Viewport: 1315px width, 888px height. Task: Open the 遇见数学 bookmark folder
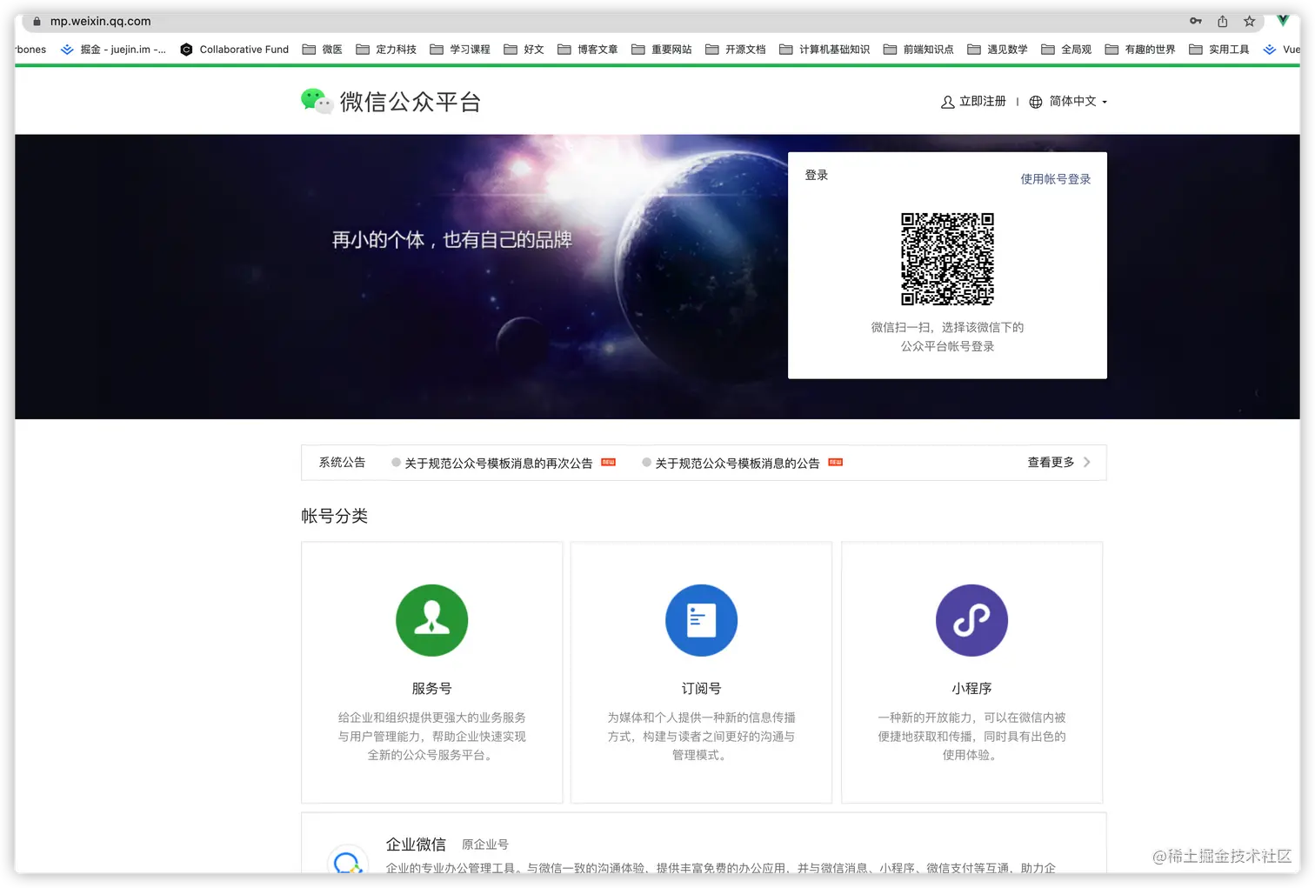coord(998,50)
